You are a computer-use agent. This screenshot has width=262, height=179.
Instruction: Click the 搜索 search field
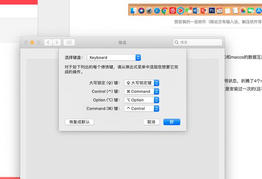(x=197, y=43)
